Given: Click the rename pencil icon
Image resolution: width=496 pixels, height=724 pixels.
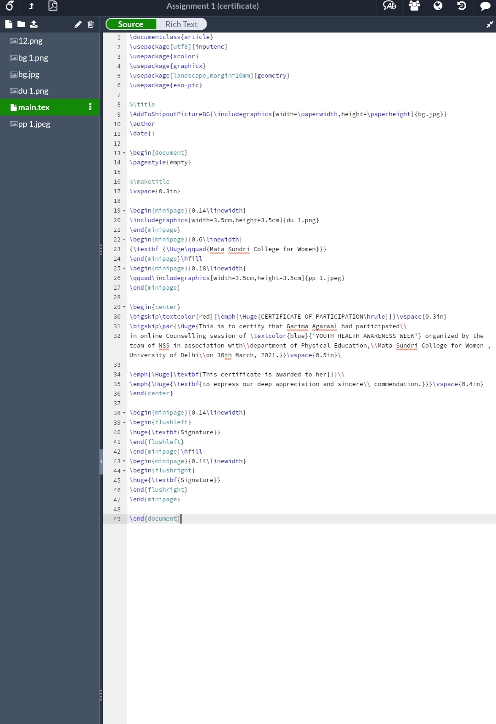Looking at the screenshot, I should 78,24.
